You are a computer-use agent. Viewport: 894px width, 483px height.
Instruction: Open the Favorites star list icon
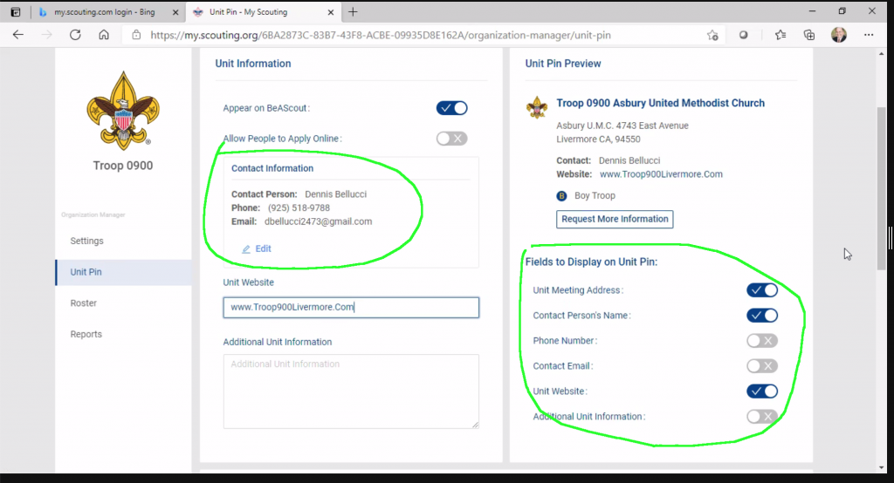click(x=781, y=35)
